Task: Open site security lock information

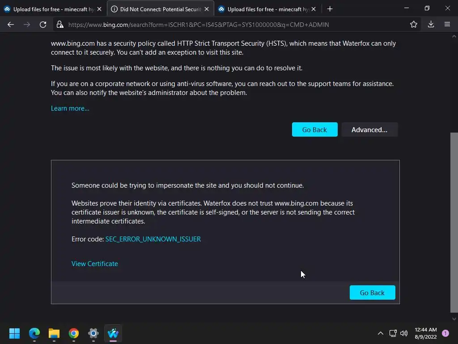Action: [x=60, y=25]
